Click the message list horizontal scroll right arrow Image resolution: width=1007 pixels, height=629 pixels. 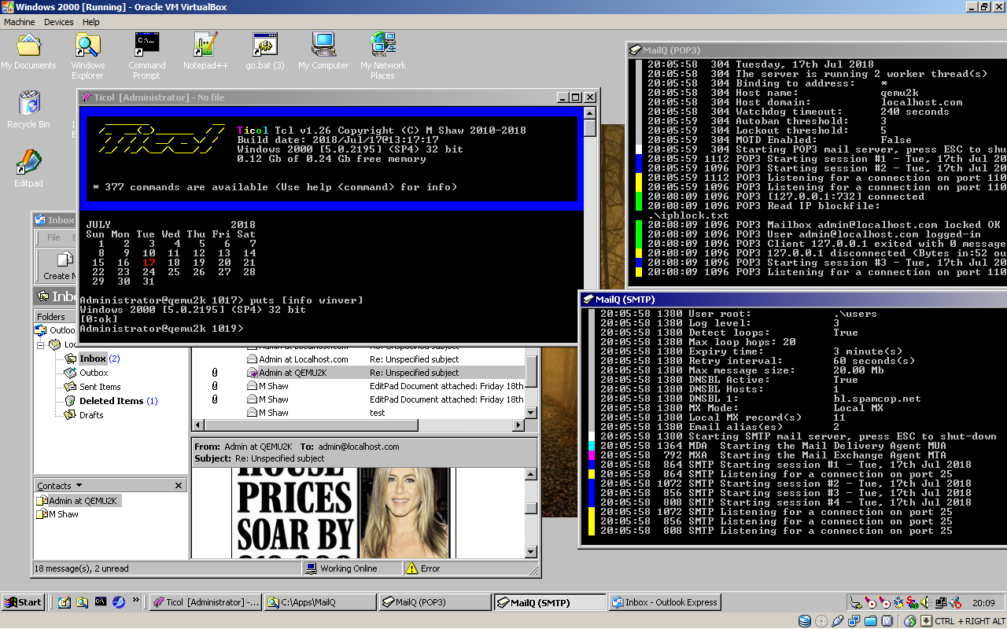coord(518,425)
